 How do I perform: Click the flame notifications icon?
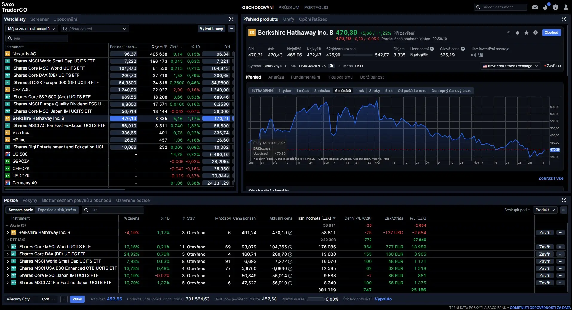tap(545, 7)
